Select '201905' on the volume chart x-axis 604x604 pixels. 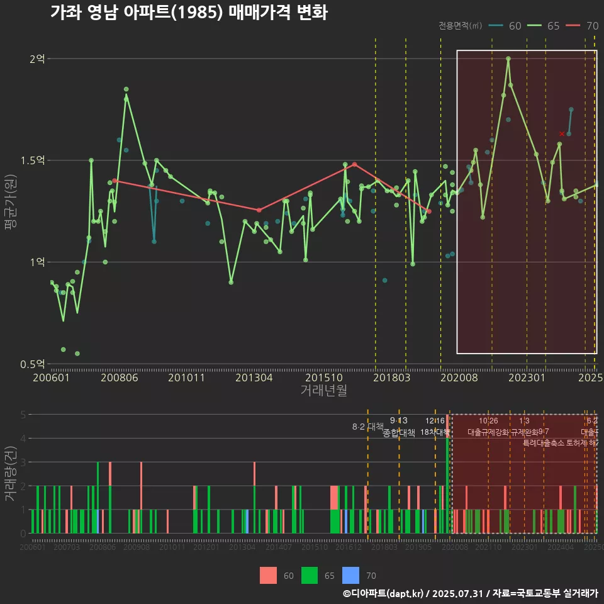click(x=418, y=547)
